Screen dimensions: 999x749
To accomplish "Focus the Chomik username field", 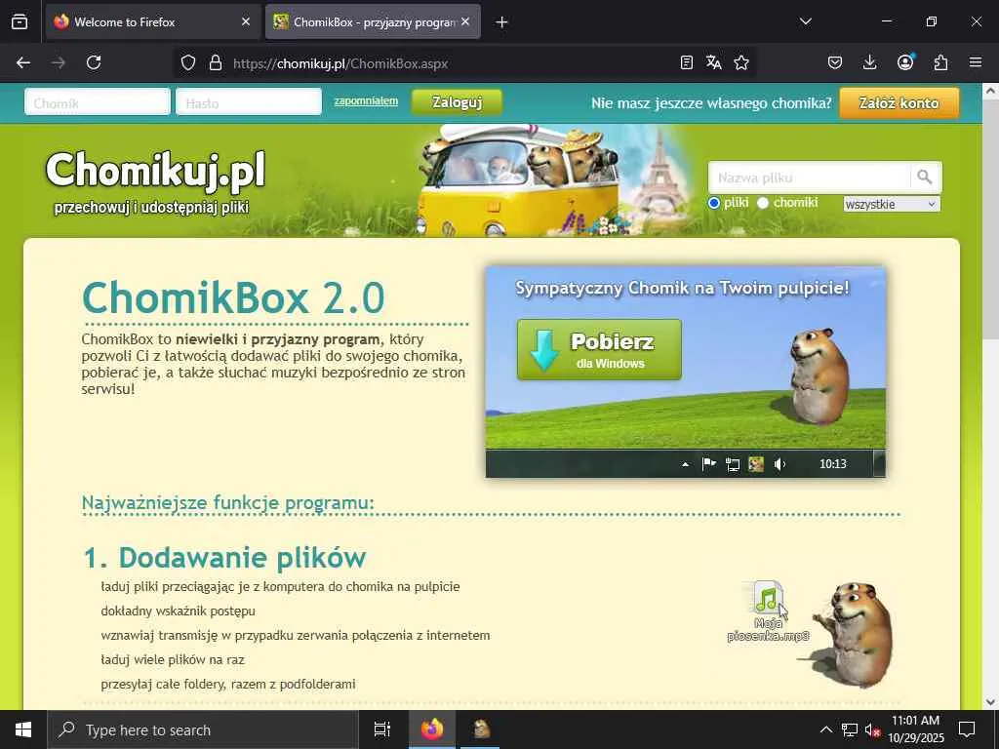I will point(98,102).
